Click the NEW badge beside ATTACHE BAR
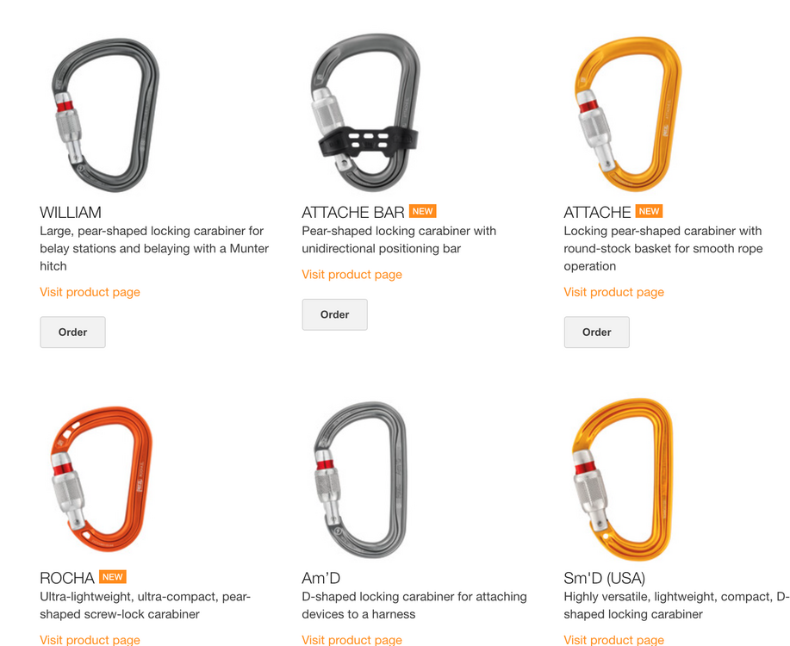The width and height of the screenshot is (790, 646). tap(423, 211)
